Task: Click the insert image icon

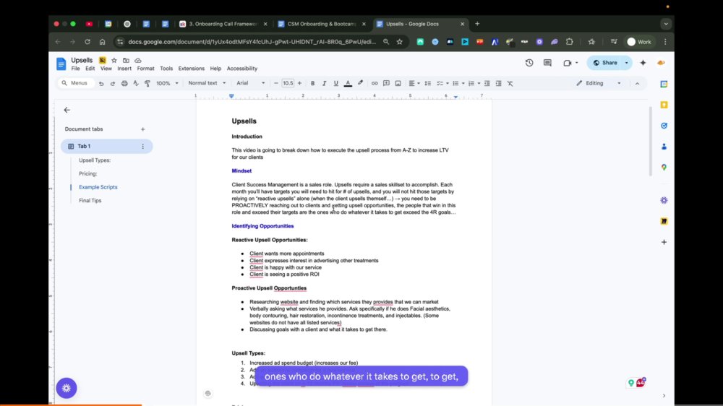Action: click(x=398, y=83)
